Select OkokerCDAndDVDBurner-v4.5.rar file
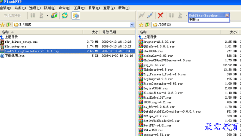The height and width of the screenshot is (136, 241). [x=167, y=60]
